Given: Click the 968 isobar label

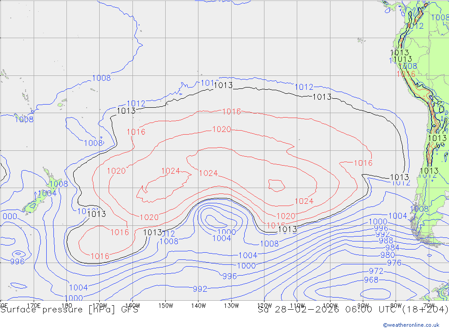Looking at the screenshot, I should click(x=371, y=280).
